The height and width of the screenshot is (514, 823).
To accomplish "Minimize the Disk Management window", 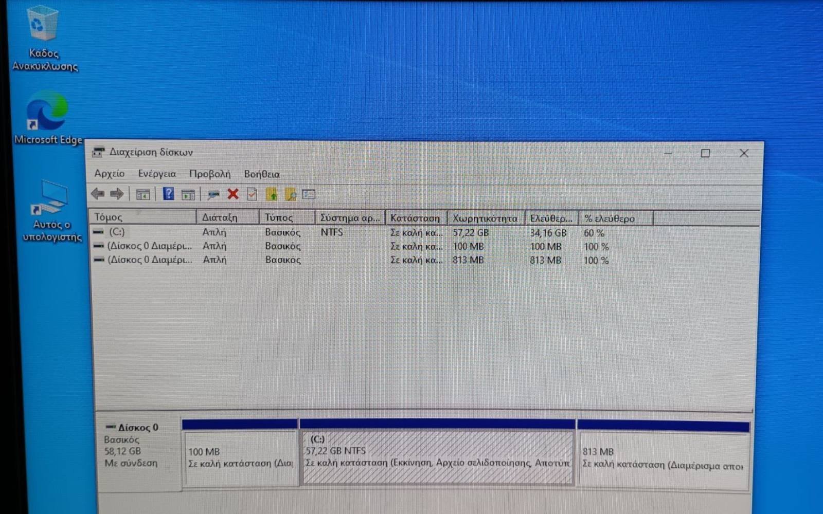I will pyautogui.click(x=668, y=153).
